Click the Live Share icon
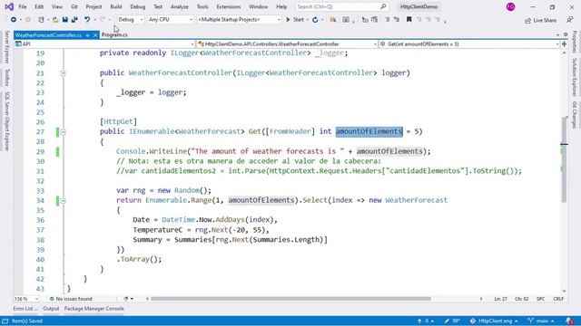 (x=527, y=20)
